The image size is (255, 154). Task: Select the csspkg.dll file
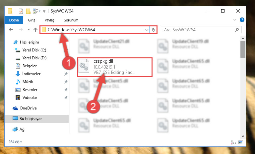(115, 67)
